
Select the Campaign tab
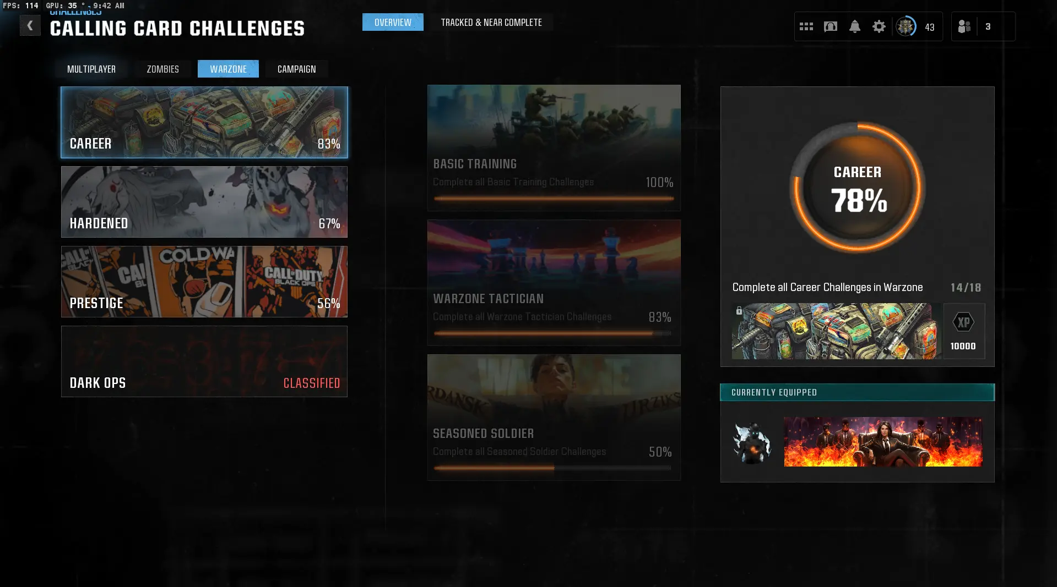(x=297, y=69)
